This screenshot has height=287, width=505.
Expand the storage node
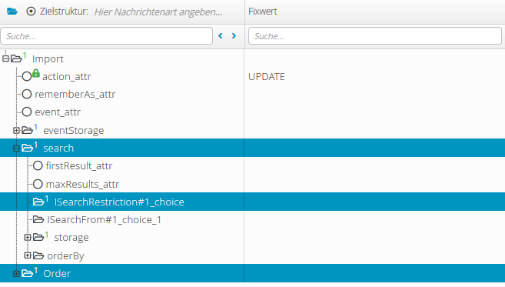[28, 237]
